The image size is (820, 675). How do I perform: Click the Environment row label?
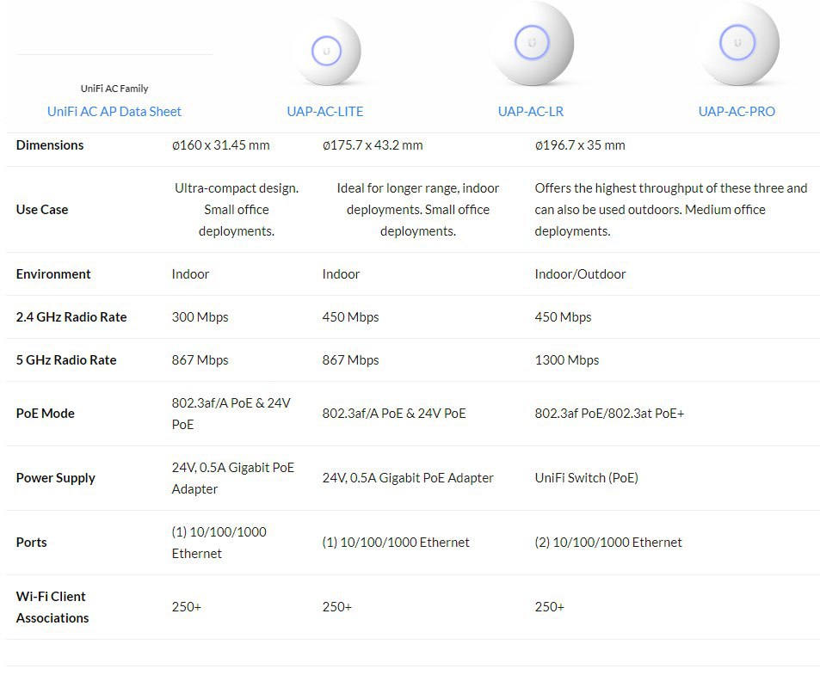(x=53, y=273)
